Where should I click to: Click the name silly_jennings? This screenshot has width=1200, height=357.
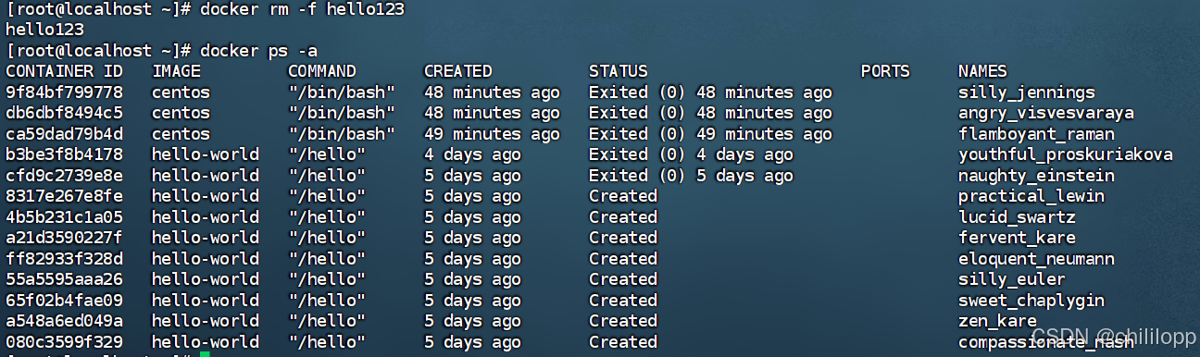pyautogui.click(x=1026, y=92)
